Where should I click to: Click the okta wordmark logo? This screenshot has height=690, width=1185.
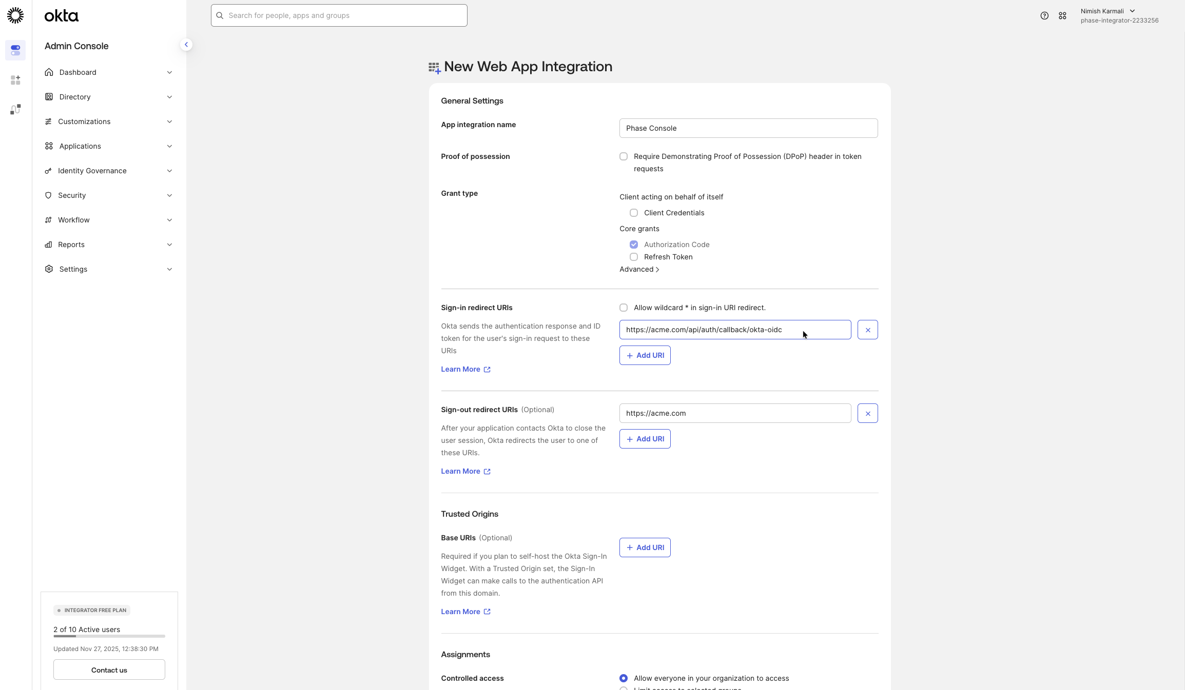coord(62,16)
